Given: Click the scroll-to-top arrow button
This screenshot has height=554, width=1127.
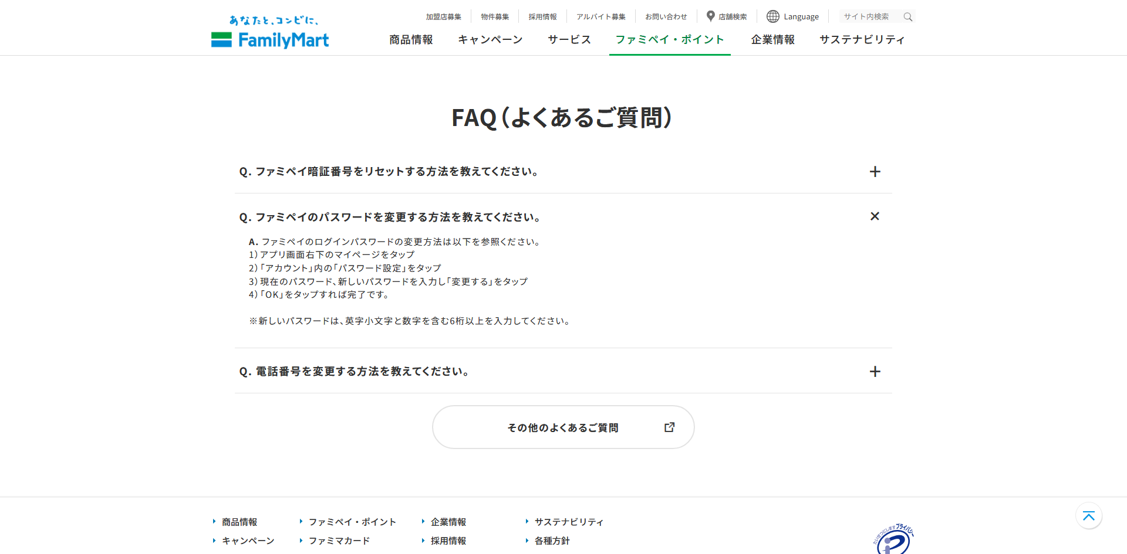Looking at the screenshot, I should [1089, 516].
